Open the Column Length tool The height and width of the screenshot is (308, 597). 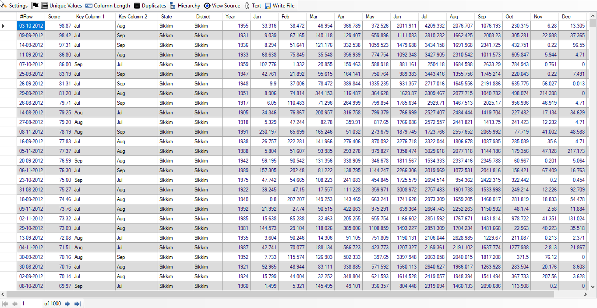tap(108, 6)
